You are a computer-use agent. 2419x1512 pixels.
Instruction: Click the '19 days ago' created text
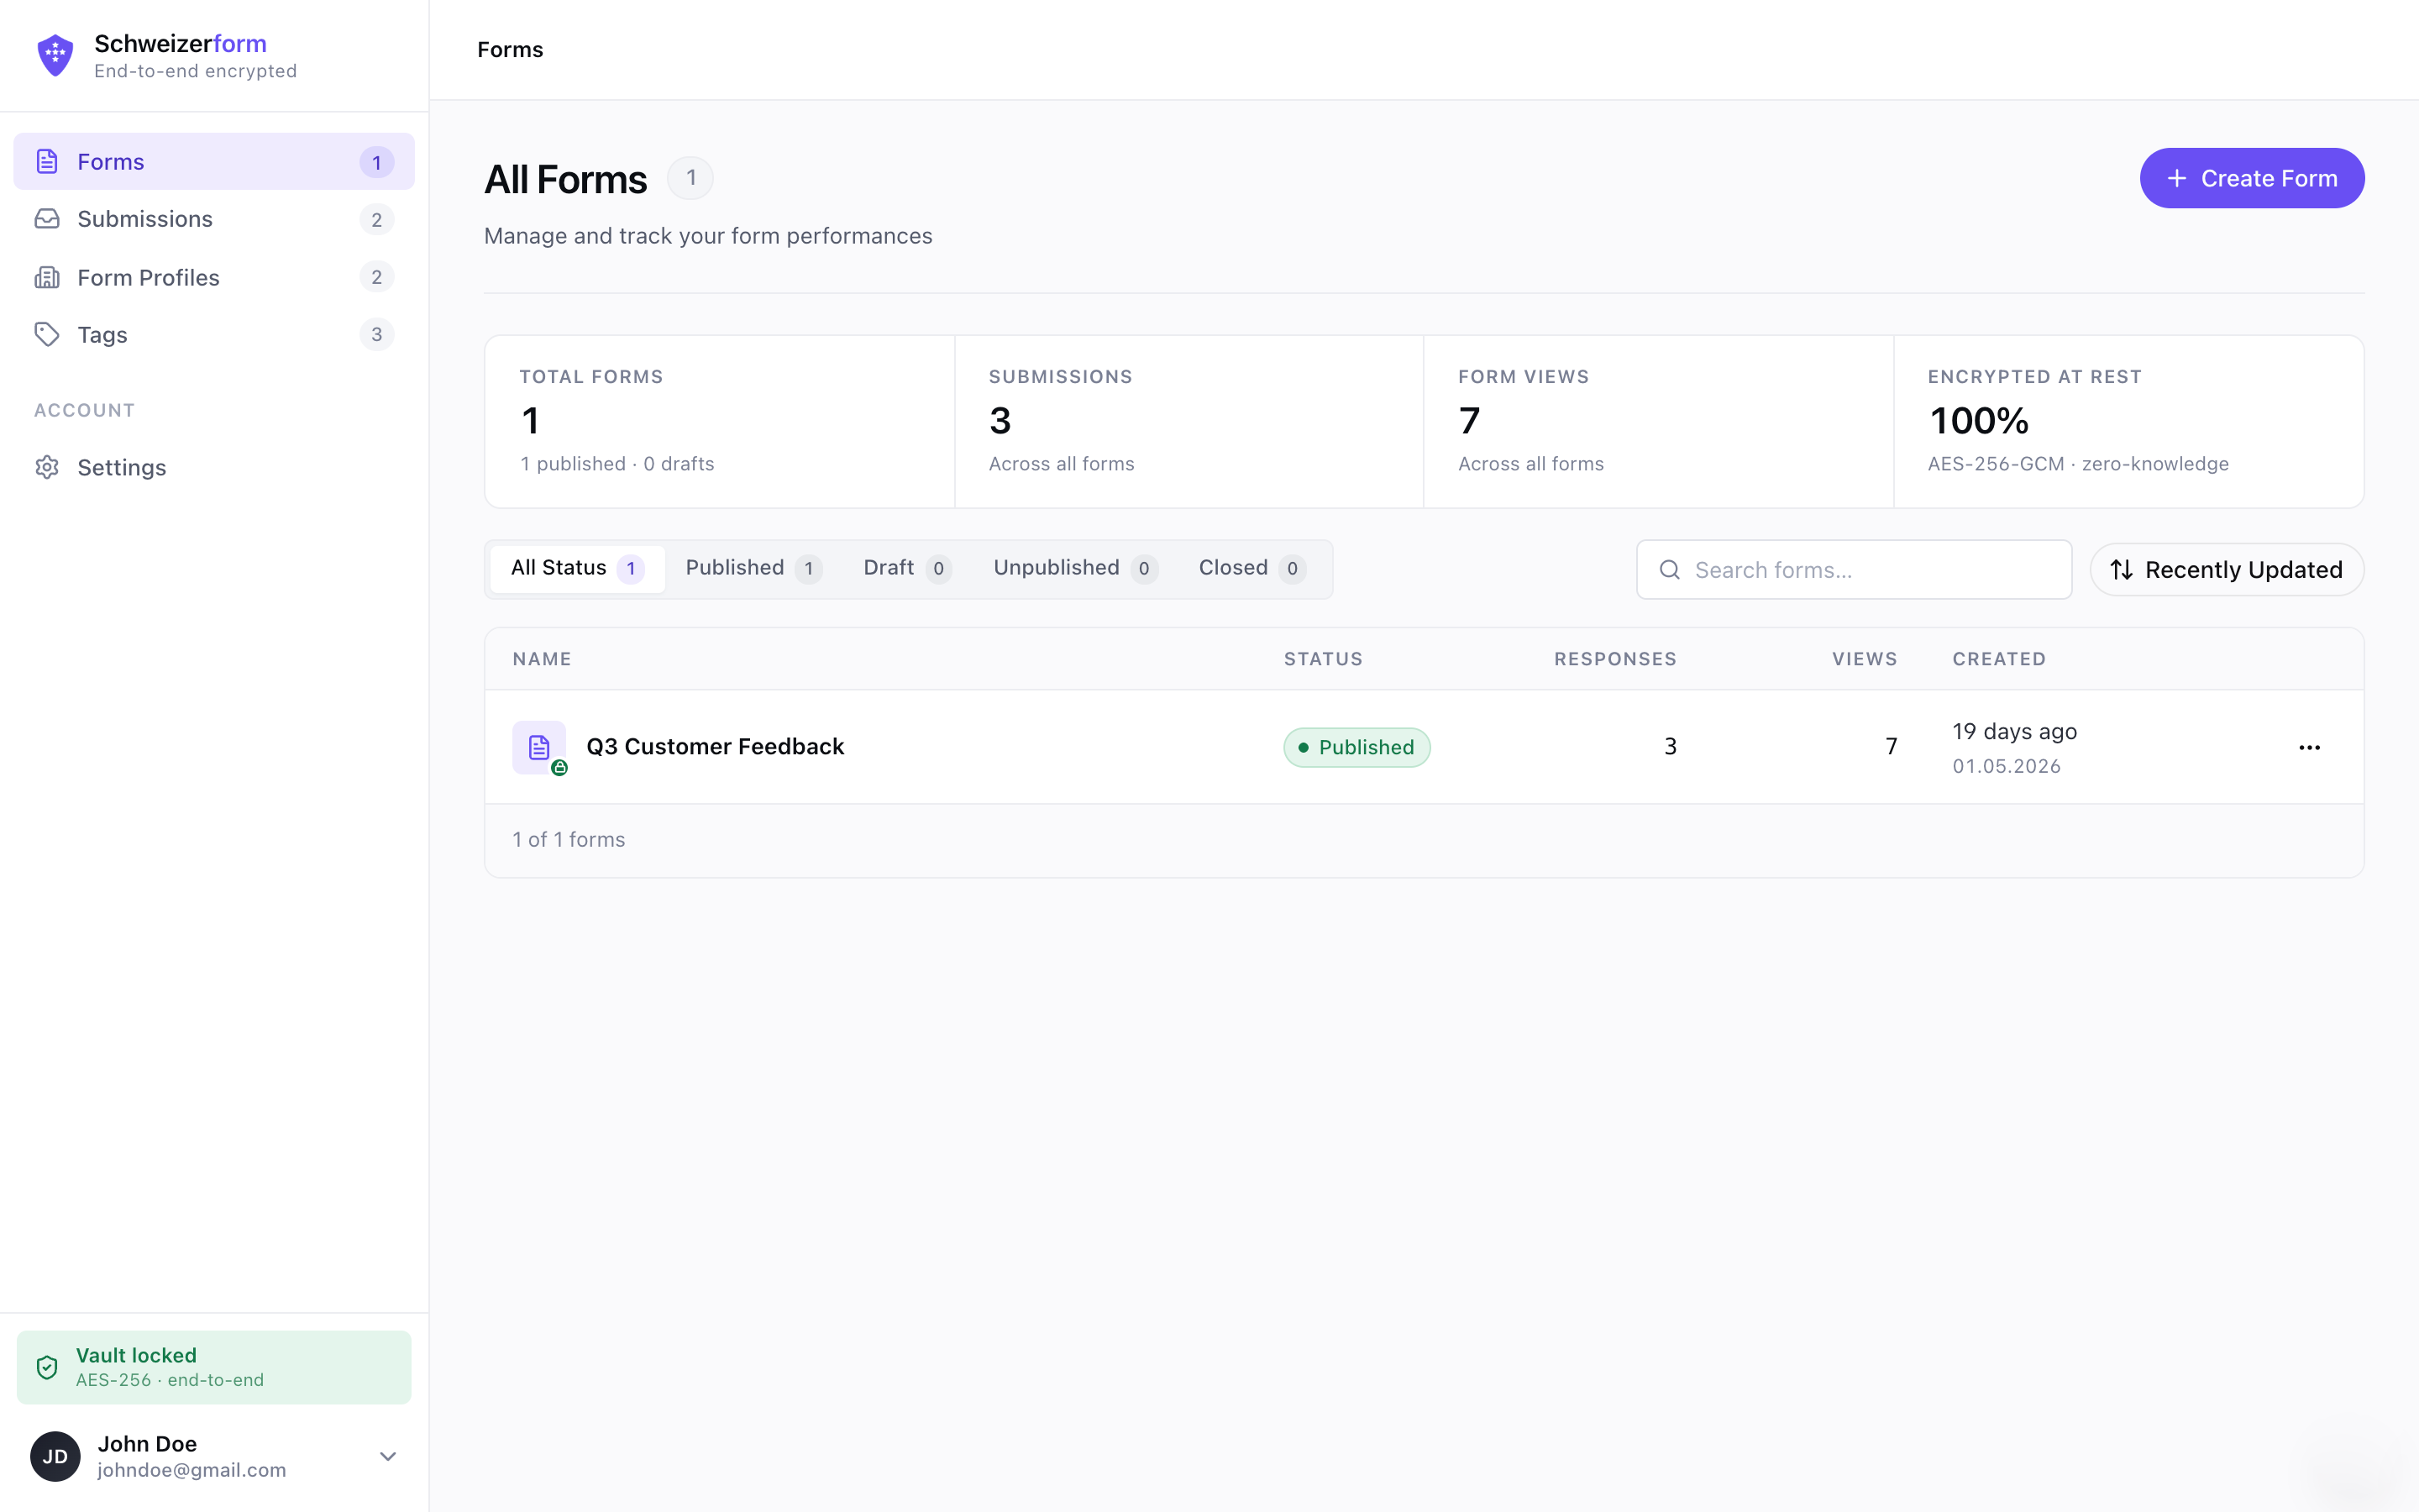(x=2014, y=731)
